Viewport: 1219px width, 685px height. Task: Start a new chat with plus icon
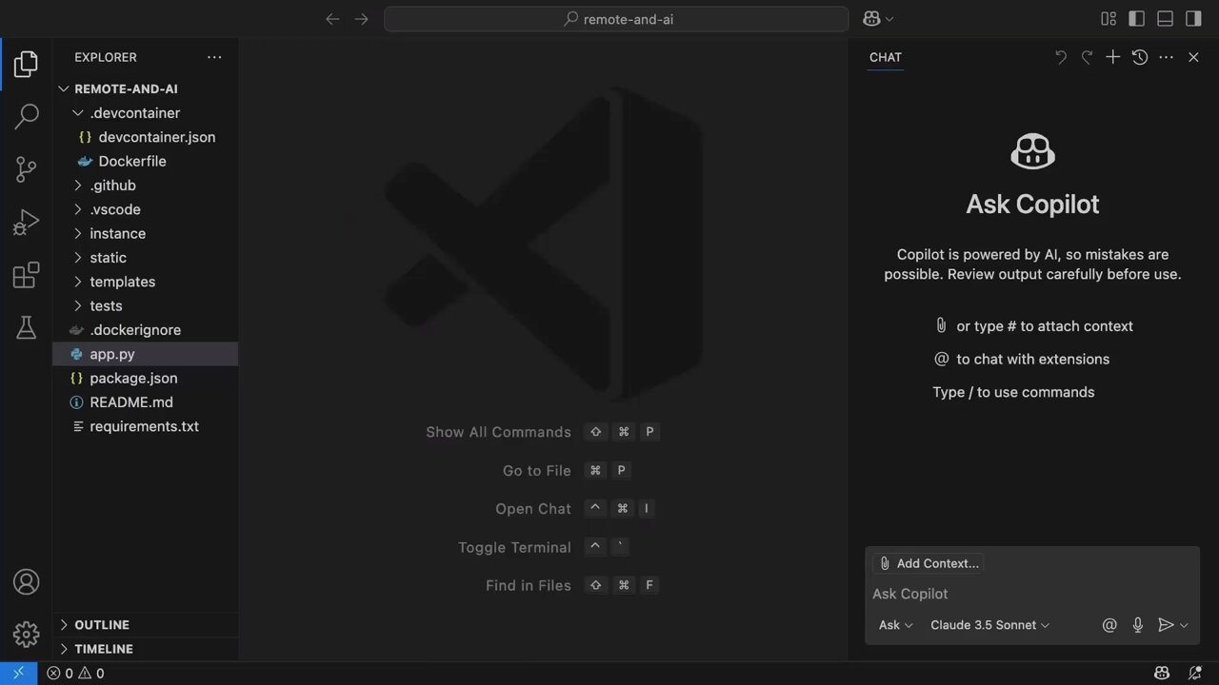(1112, 57)
